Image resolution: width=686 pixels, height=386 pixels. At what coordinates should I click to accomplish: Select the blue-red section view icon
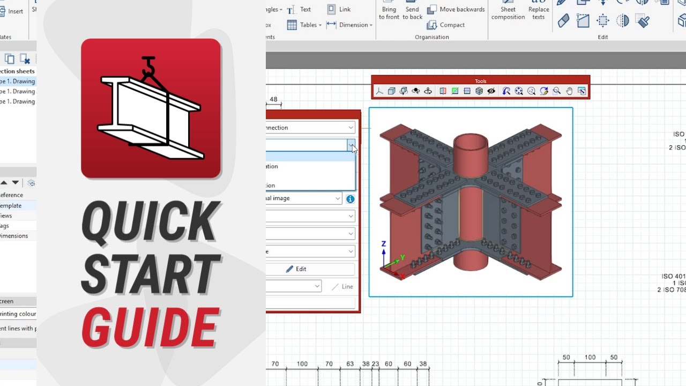(443, 91)
